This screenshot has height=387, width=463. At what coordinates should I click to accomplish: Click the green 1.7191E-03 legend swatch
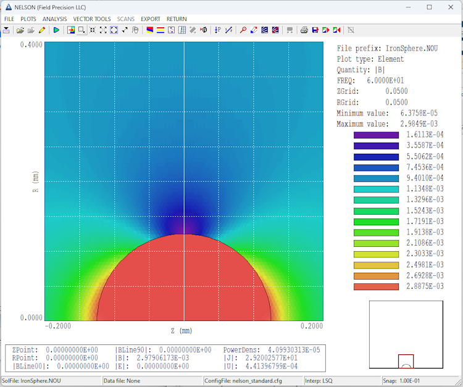click(x=376, y=222)
